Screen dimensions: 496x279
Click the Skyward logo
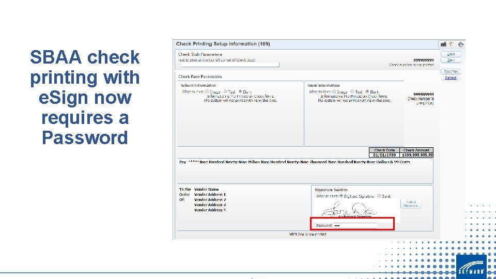point(471,267)
